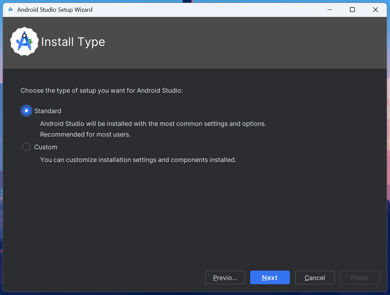This screenshot has width=390, height=295.
Task: Click the 'Install Type' heading
Action: point(73,42)
